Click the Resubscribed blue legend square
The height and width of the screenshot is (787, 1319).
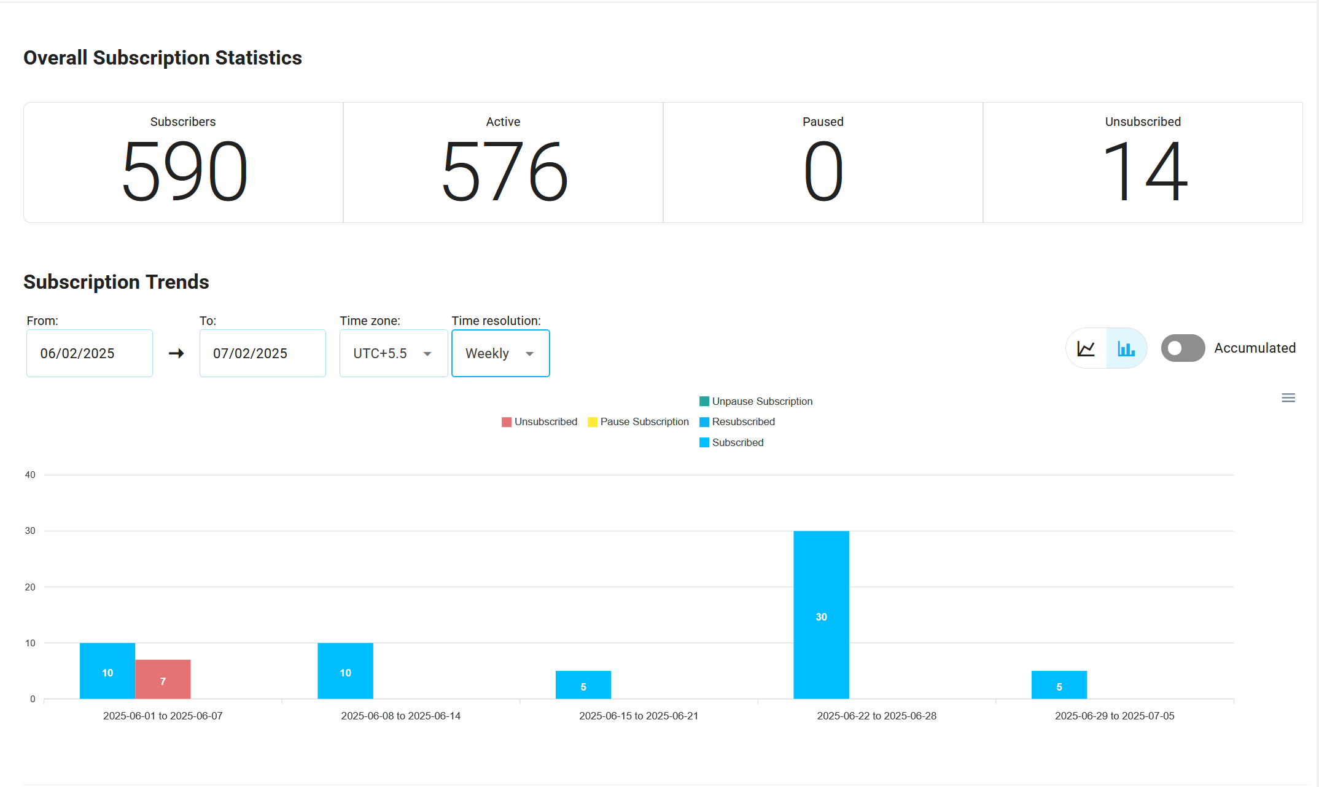click(x=704, y=422)
